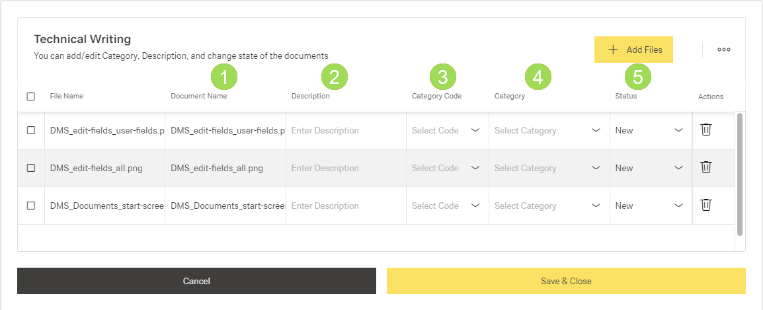This screenshot has height=310, width=763.
Task: Select the DMS_Documents_start-screen row checkbox
Action: (x=31, y=206)
